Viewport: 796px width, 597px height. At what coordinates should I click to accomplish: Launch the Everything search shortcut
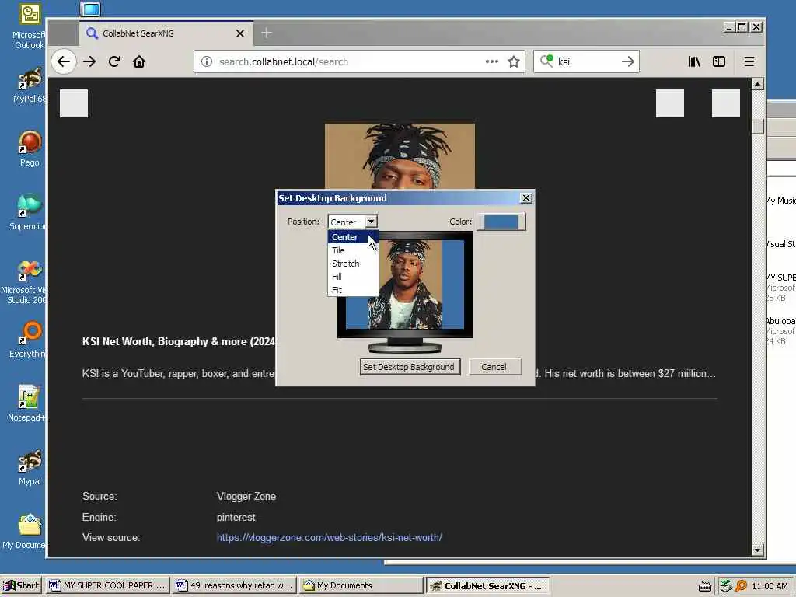(28, 339)
